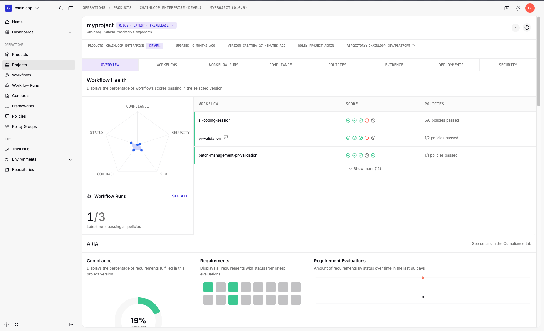Click the help question mark near title

(527, 27)
